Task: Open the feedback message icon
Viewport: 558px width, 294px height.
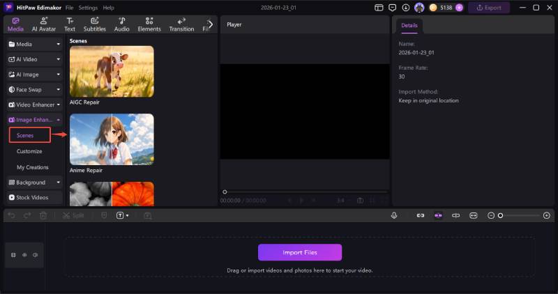Action: point(392,8)
